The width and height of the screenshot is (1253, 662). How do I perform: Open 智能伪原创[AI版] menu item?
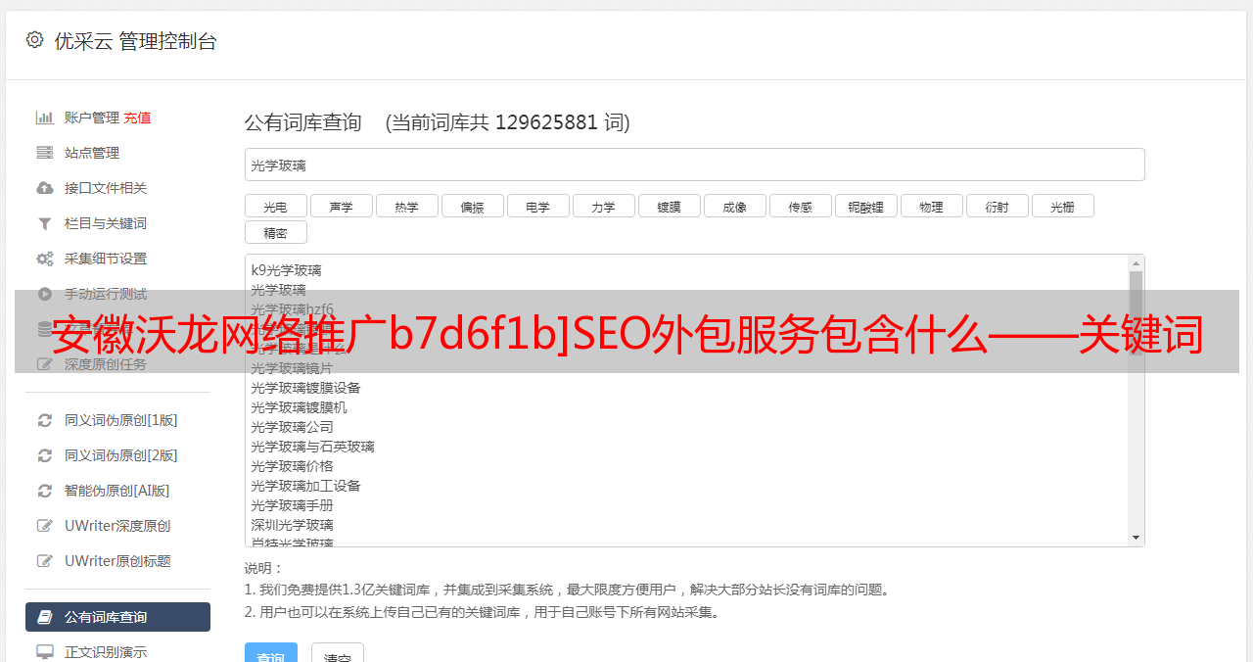(x=117, y=491)
